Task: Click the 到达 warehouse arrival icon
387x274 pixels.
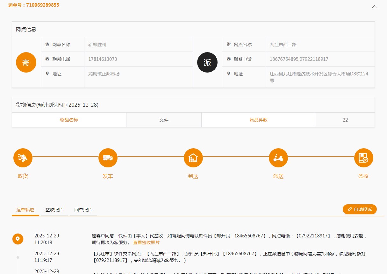Action: (x=193, y=158)
